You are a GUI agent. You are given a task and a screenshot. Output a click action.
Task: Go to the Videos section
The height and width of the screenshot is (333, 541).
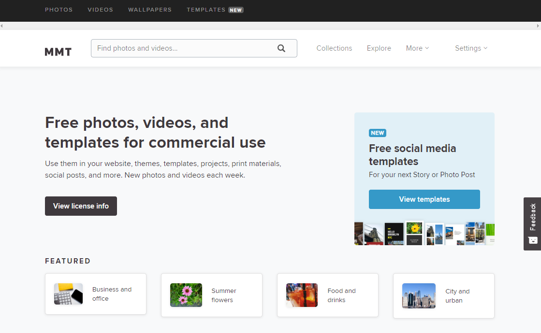pos(101,10)
